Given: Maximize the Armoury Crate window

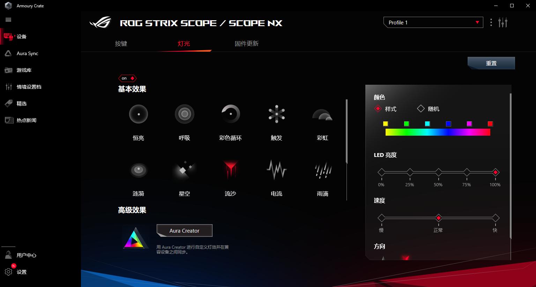Looking at the screenshot, I should pos(512,6).
